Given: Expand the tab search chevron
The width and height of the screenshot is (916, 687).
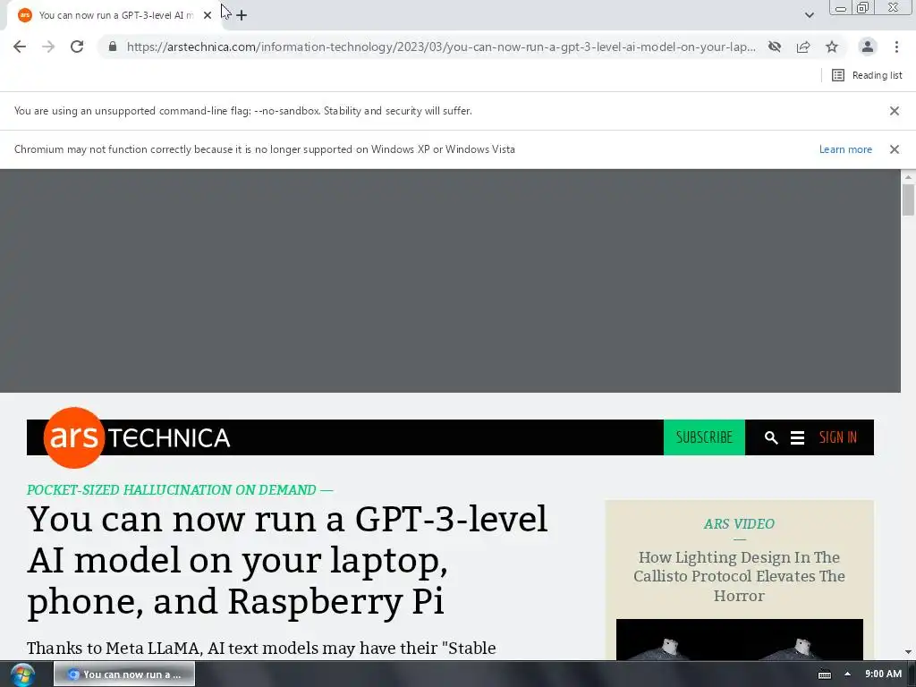Looking at the screenshot, I should coord(809,15).
